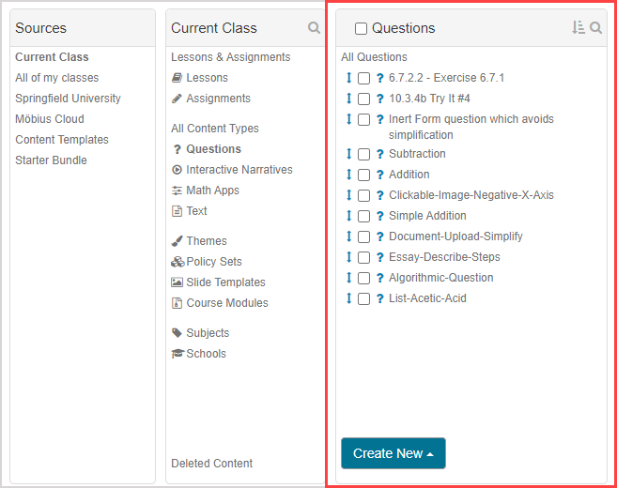
Task: Choose Springfield University source
Action: point(68,99)
